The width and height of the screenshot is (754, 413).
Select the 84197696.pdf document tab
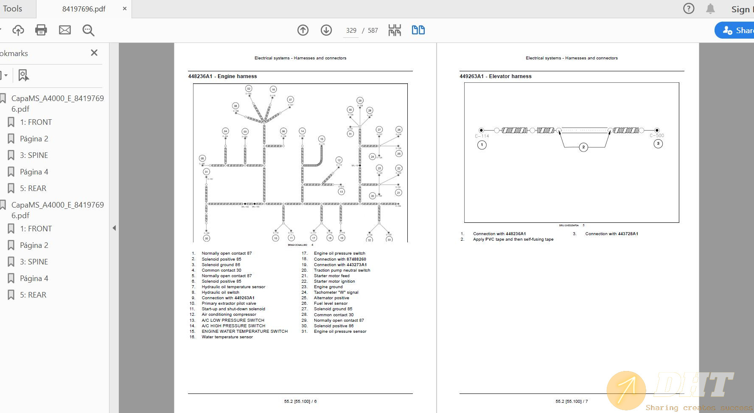point(84,8)
